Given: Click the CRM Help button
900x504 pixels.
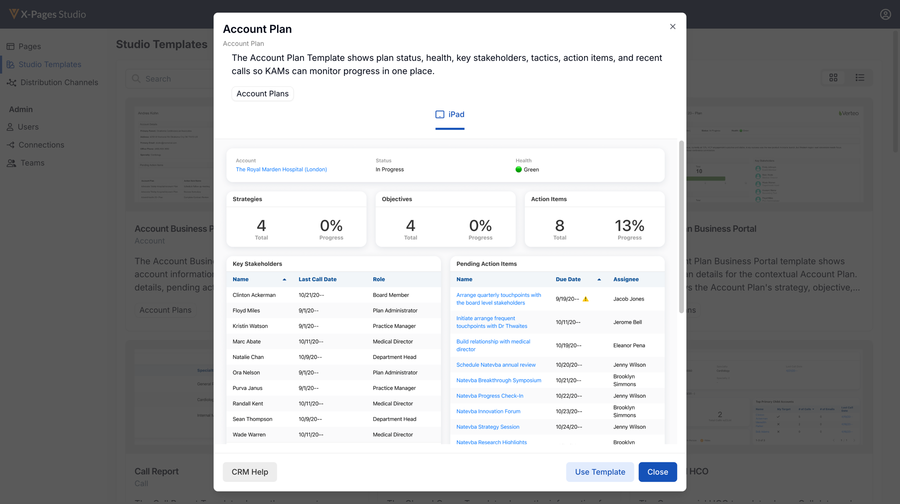Looking at the screenshot, I should pyautogui.click(x=249, y=471).
